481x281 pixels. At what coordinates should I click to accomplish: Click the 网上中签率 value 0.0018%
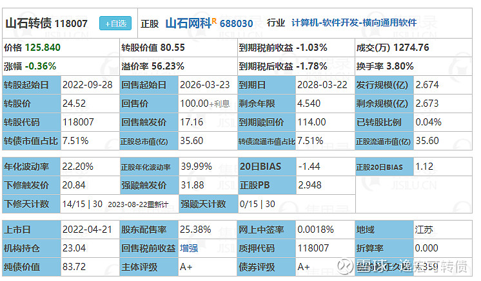[315, 230]
